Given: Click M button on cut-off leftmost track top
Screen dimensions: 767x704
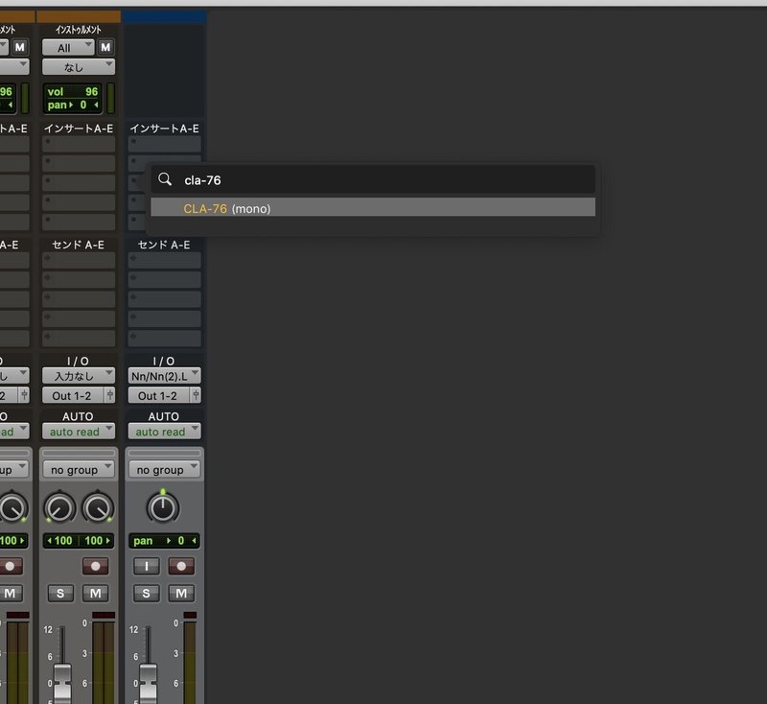Looking at the screenshot, I should coord(19,47).
